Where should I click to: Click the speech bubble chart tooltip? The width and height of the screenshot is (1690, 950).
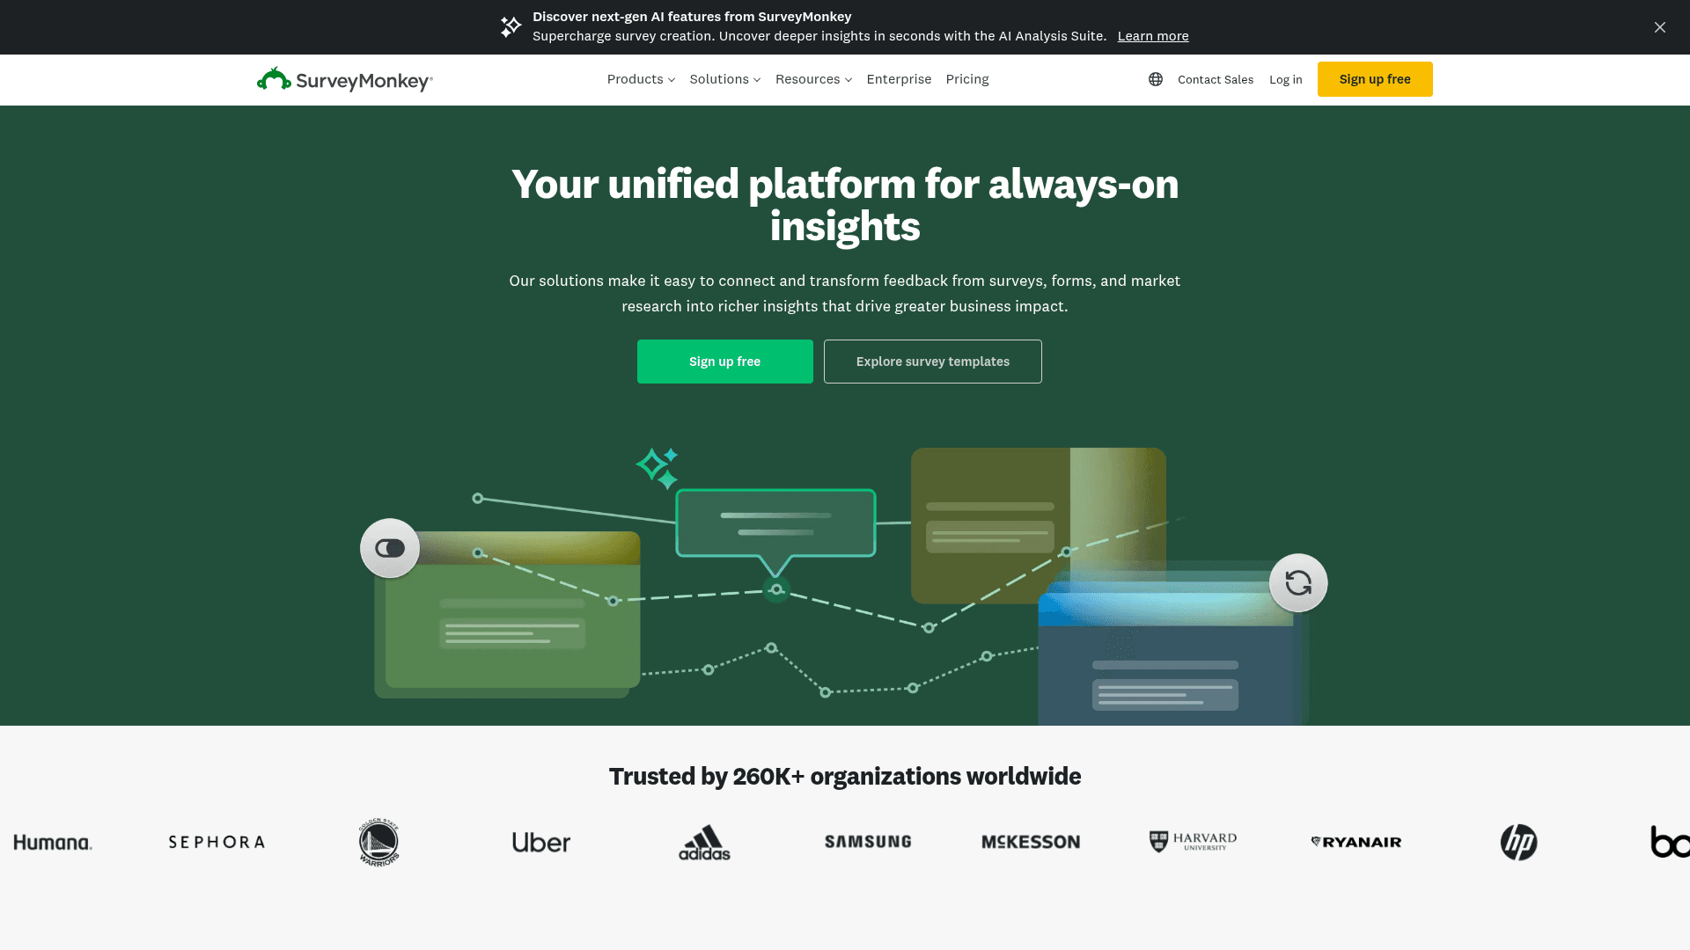pos(775,532)
